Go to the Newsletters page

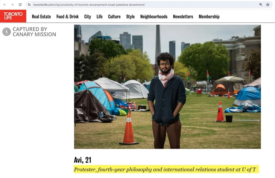click(183, 16)
